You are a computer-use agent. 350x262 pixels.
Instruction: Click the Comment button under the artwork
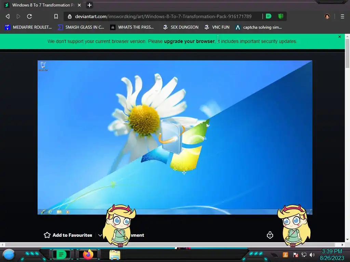(x=137, y=235)
